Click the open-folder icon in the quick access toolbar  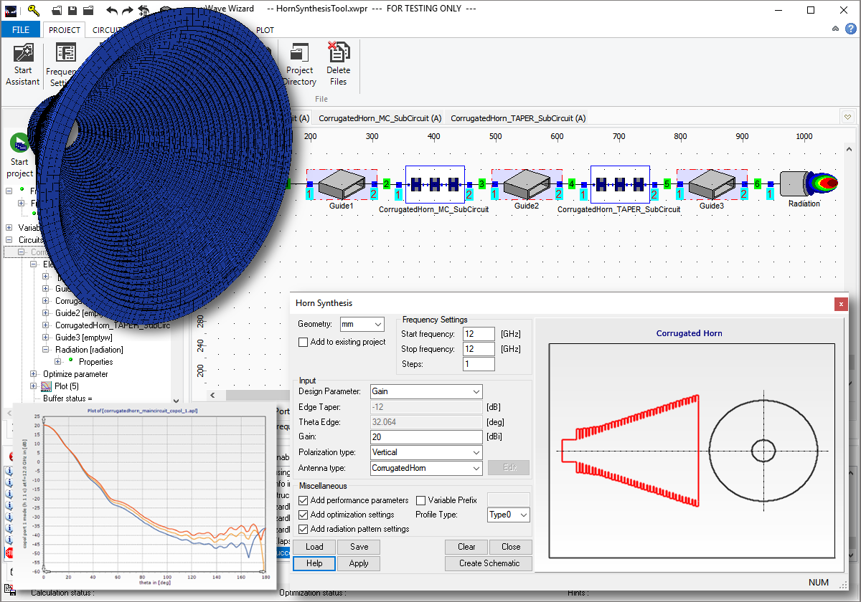coord(56,10)
